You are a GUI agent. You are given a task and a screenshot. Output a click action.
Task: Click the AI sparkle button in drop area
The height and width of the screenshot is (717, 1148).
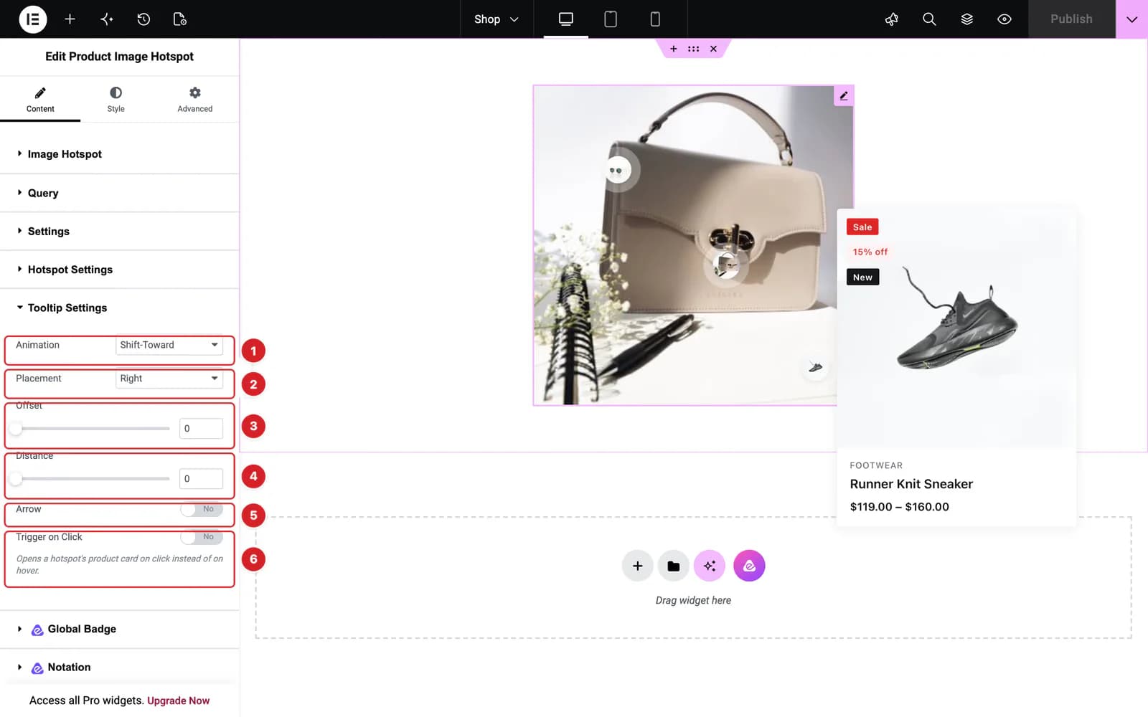710,566
